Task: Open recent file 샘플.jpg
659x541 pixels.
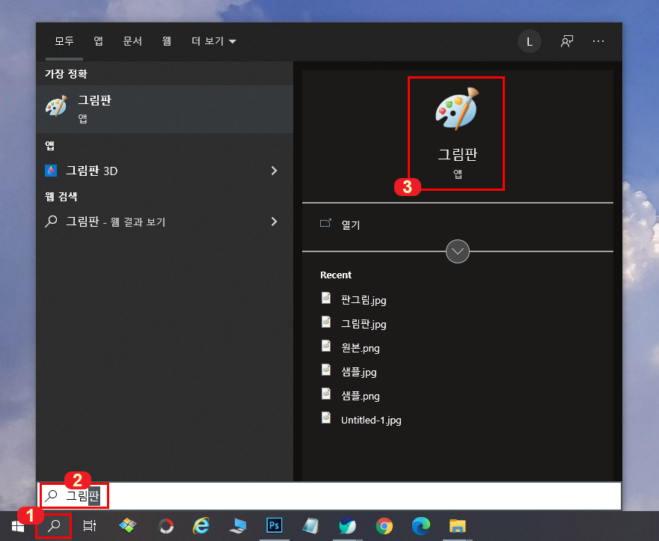Action: [x=359, y=372]
